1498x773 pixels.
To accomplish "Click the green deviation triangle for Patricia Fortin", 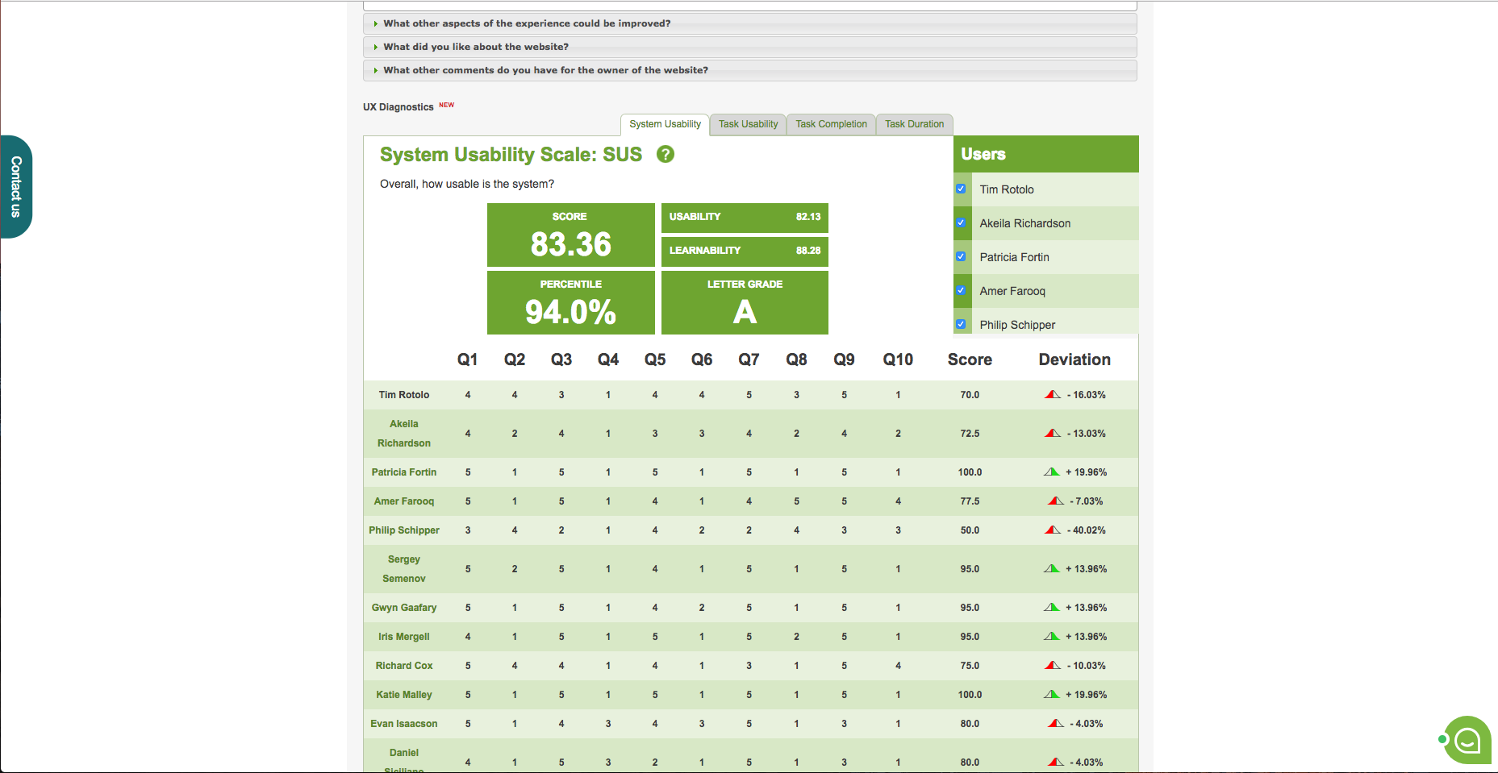I will click(1052, 472).
